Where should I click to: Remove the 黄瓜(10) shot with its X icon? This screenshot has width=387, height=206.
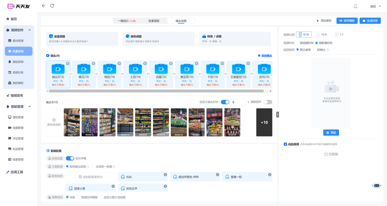(x=93, y=64)
